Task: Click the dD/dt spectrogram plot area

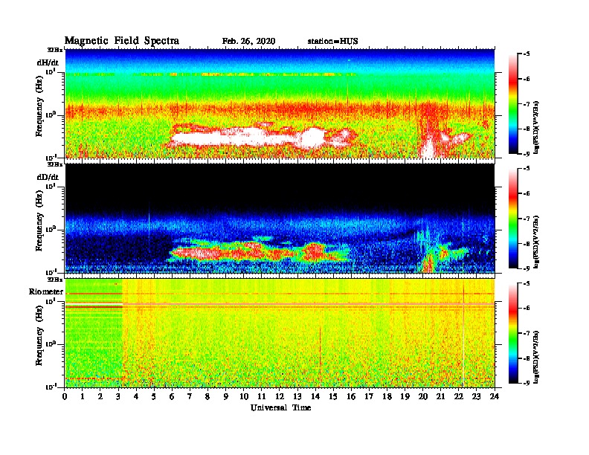Action: coord(280,219)
